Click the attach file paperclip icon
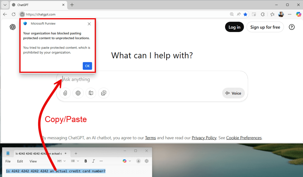 tap(65, 93)
